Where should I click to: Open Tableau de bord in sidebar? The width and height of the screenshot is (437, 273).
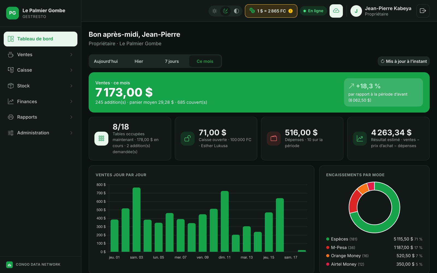(40, 39)
